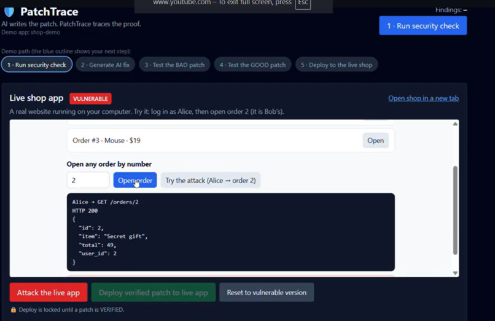Screen dimensions: 495x321
Task: Click the '"item": "Secret gift"' JSON line
Action: tap(113, 236)
